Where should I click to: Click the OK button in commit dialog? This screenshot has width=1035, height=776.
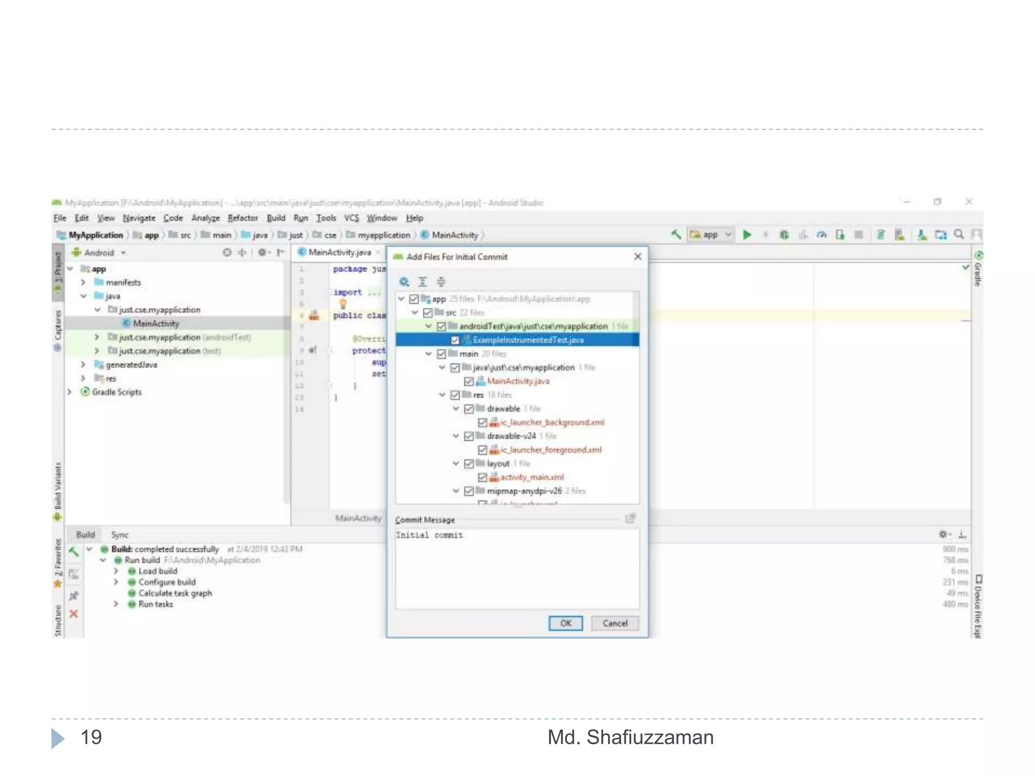566,623
